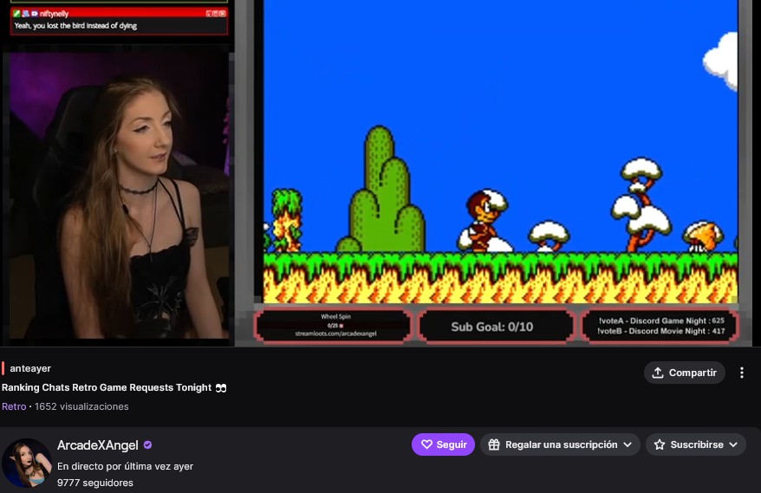761x493 pixels.
Task: Click the webcam feed of the streamer
Action: coord(118,196)
